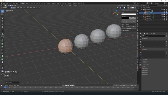Expand the Face Maps panel
168x95 pixels.
tap(146, 64)
